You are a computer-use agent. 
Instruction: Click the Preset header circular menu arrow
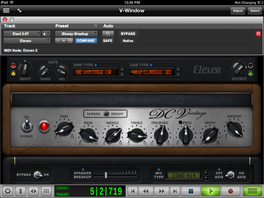point(96,26)
